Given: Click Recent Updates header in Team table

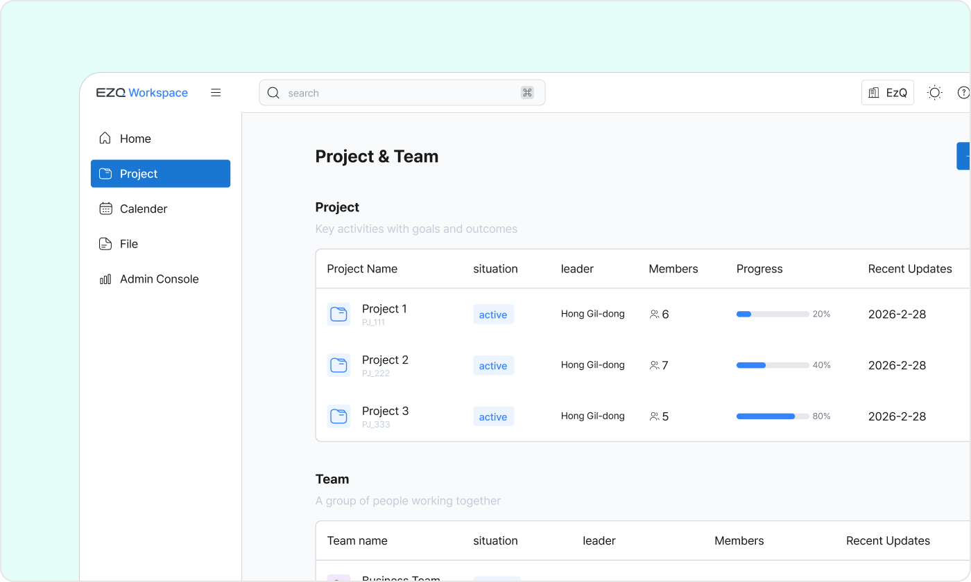Looking at the screenshot, I should coord(888,540).
